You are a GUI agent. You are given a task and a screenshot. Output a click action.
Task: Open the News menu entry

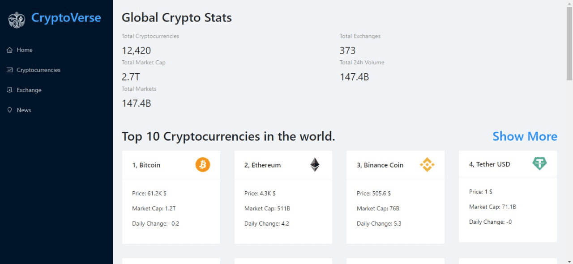(x=24, y=110)
